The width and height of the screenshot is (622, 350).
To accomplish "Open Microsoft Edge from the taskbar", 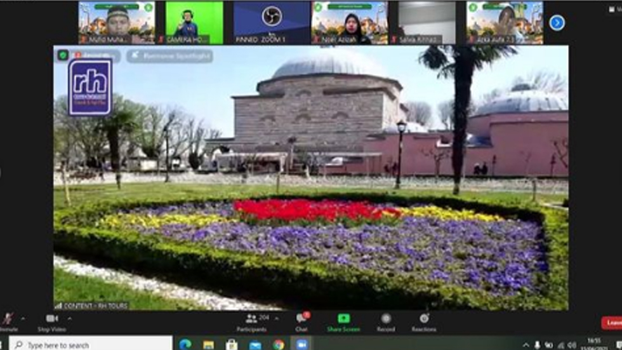I will pos(185,344).
